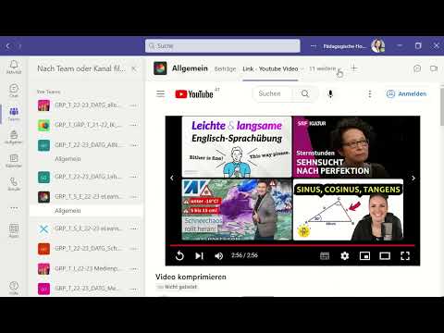Close the team filter with the X
444x333 pixels.
click(134, 68)
